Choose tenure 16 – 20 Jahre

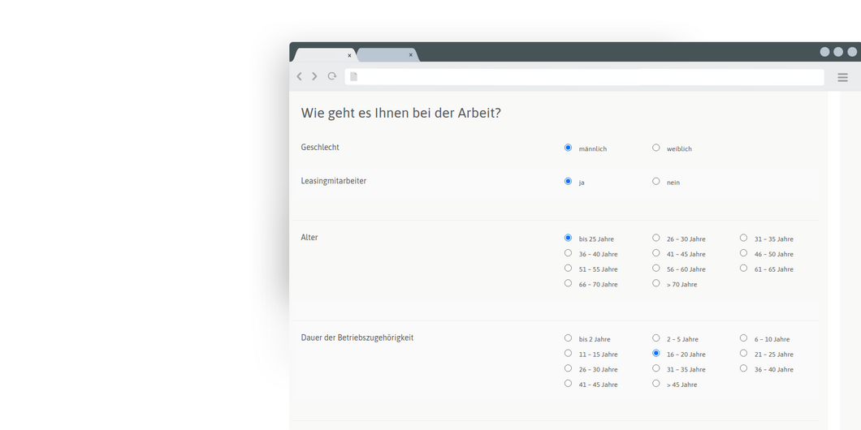pyautogui.click(x=655, y=353)
